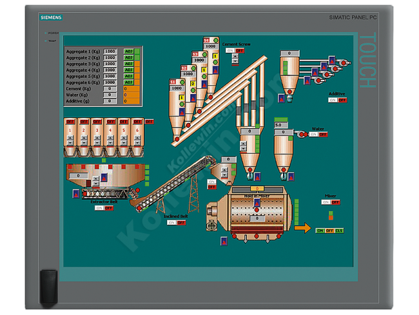Click the orange discharge arrow icon
This screenshot has height=315, width=419.
302,227
